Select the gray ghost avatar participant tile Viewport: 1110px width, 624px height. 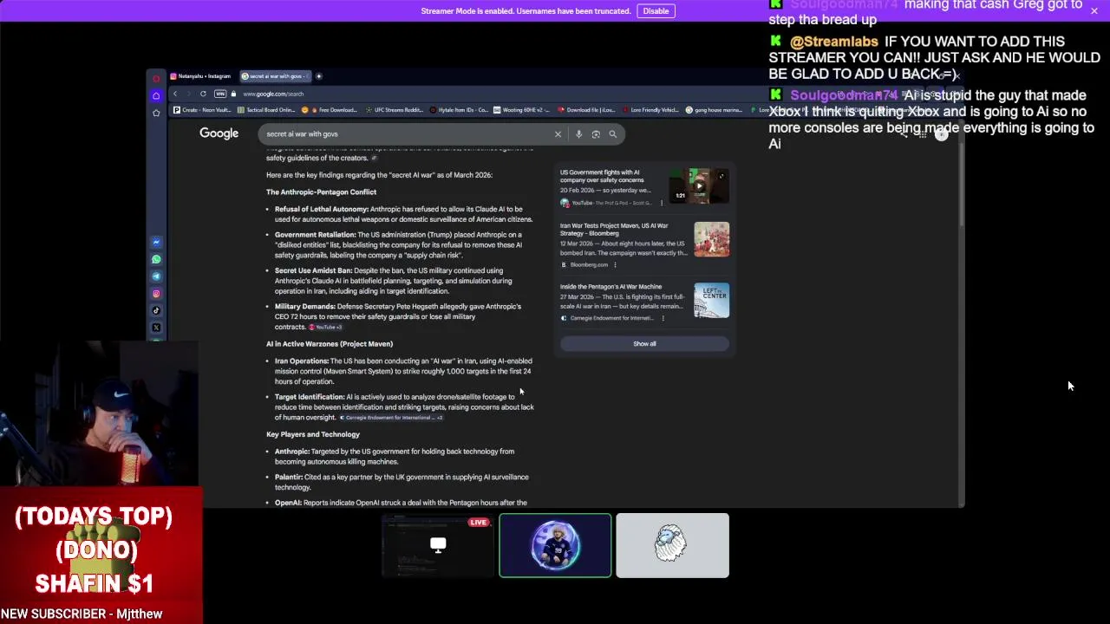tap(672, 545)
